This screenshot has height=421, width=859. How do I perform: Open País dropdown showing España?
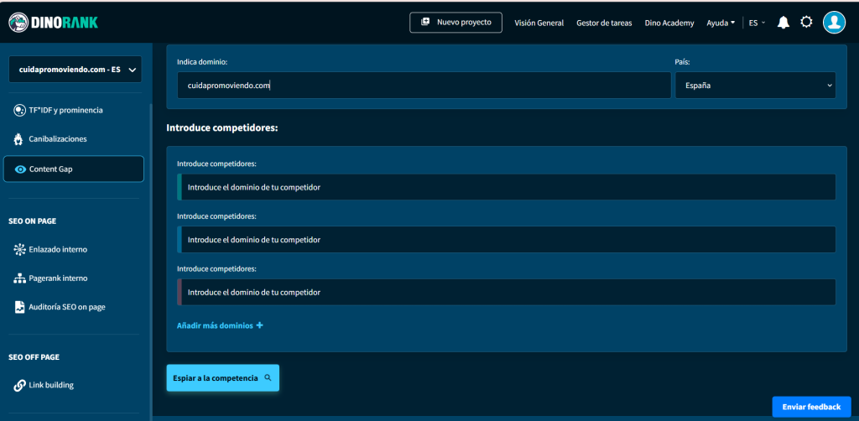pyautogui.click(x=755, y=86)
